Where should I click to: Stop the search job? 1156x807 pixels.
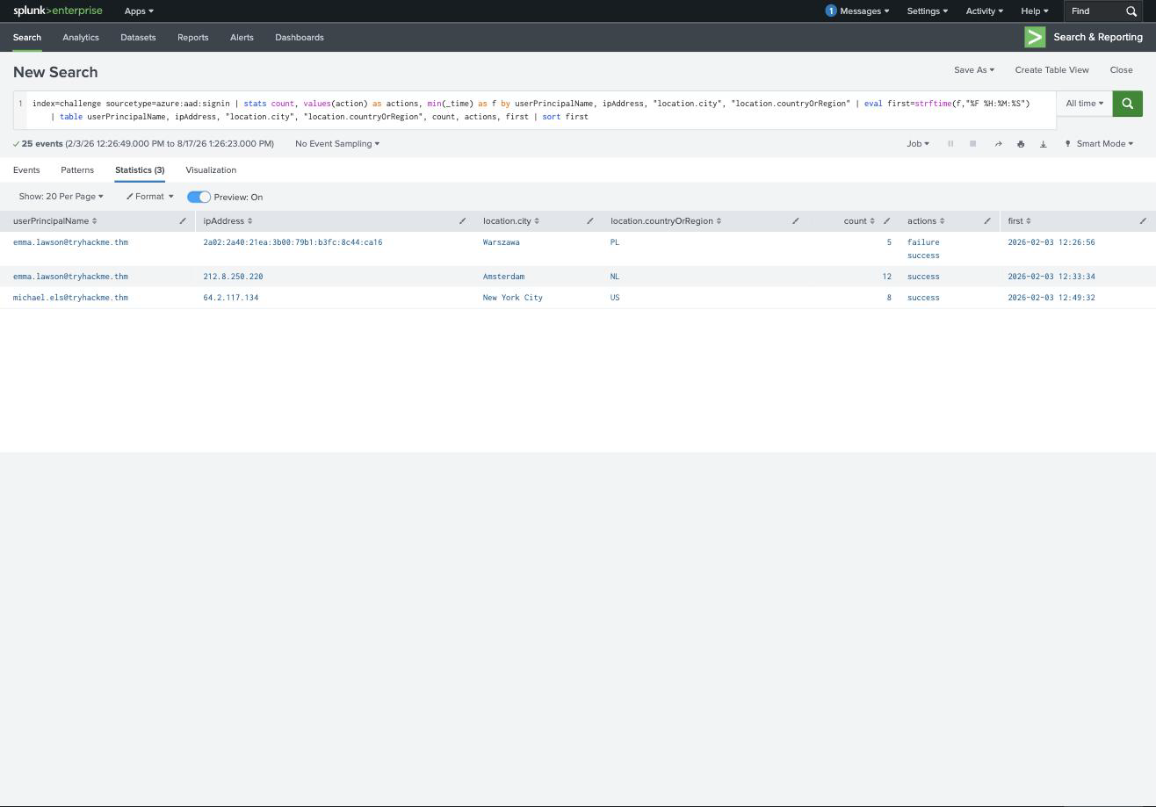coord(973,144)
